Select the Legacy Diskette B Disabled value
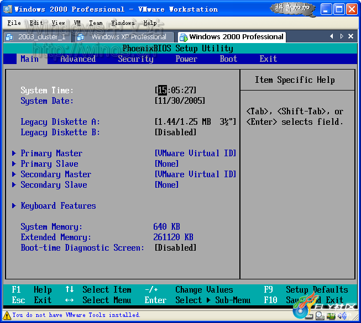This screenshot has height=323, width=361. pyautogui.click(x=175, y=132)
